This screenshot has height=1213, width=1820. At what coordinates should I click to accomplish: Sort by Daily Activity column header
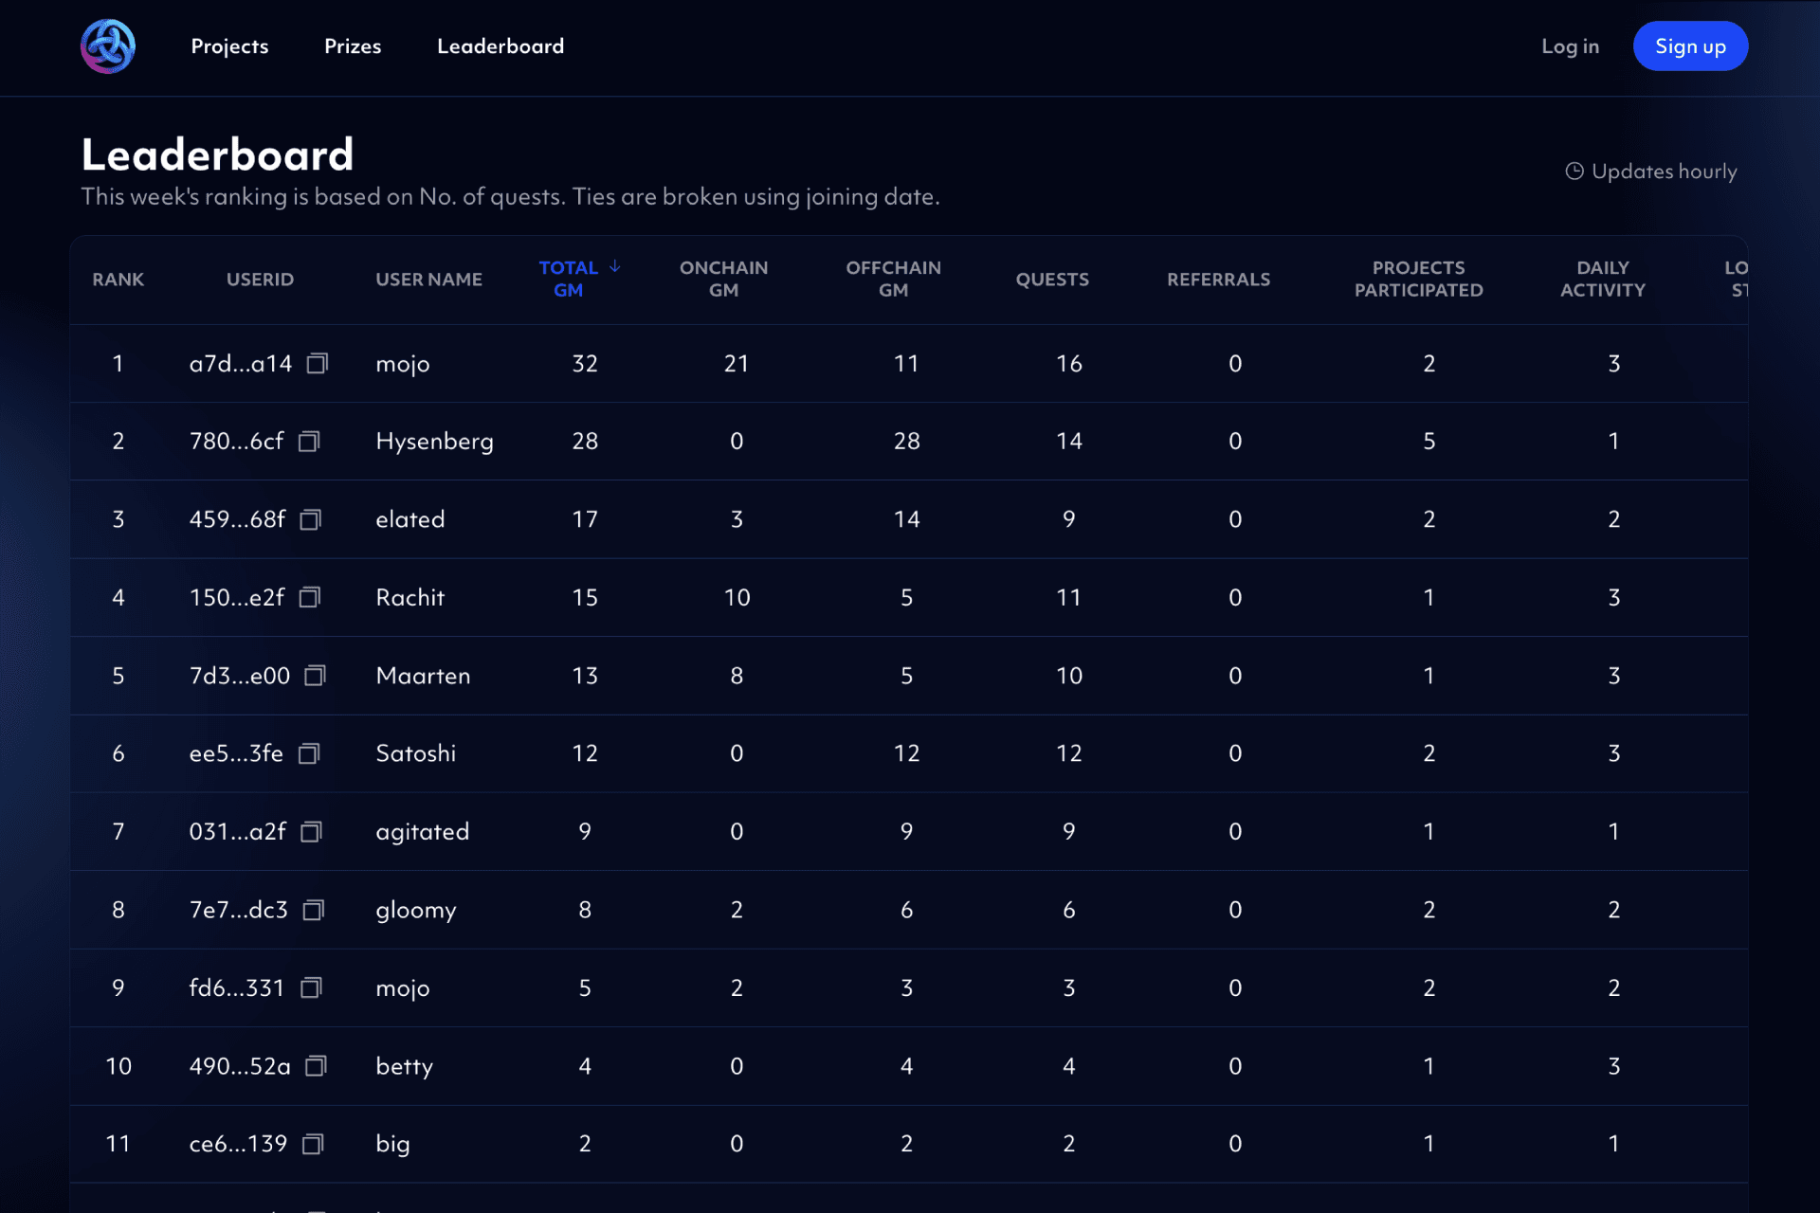1603,279
